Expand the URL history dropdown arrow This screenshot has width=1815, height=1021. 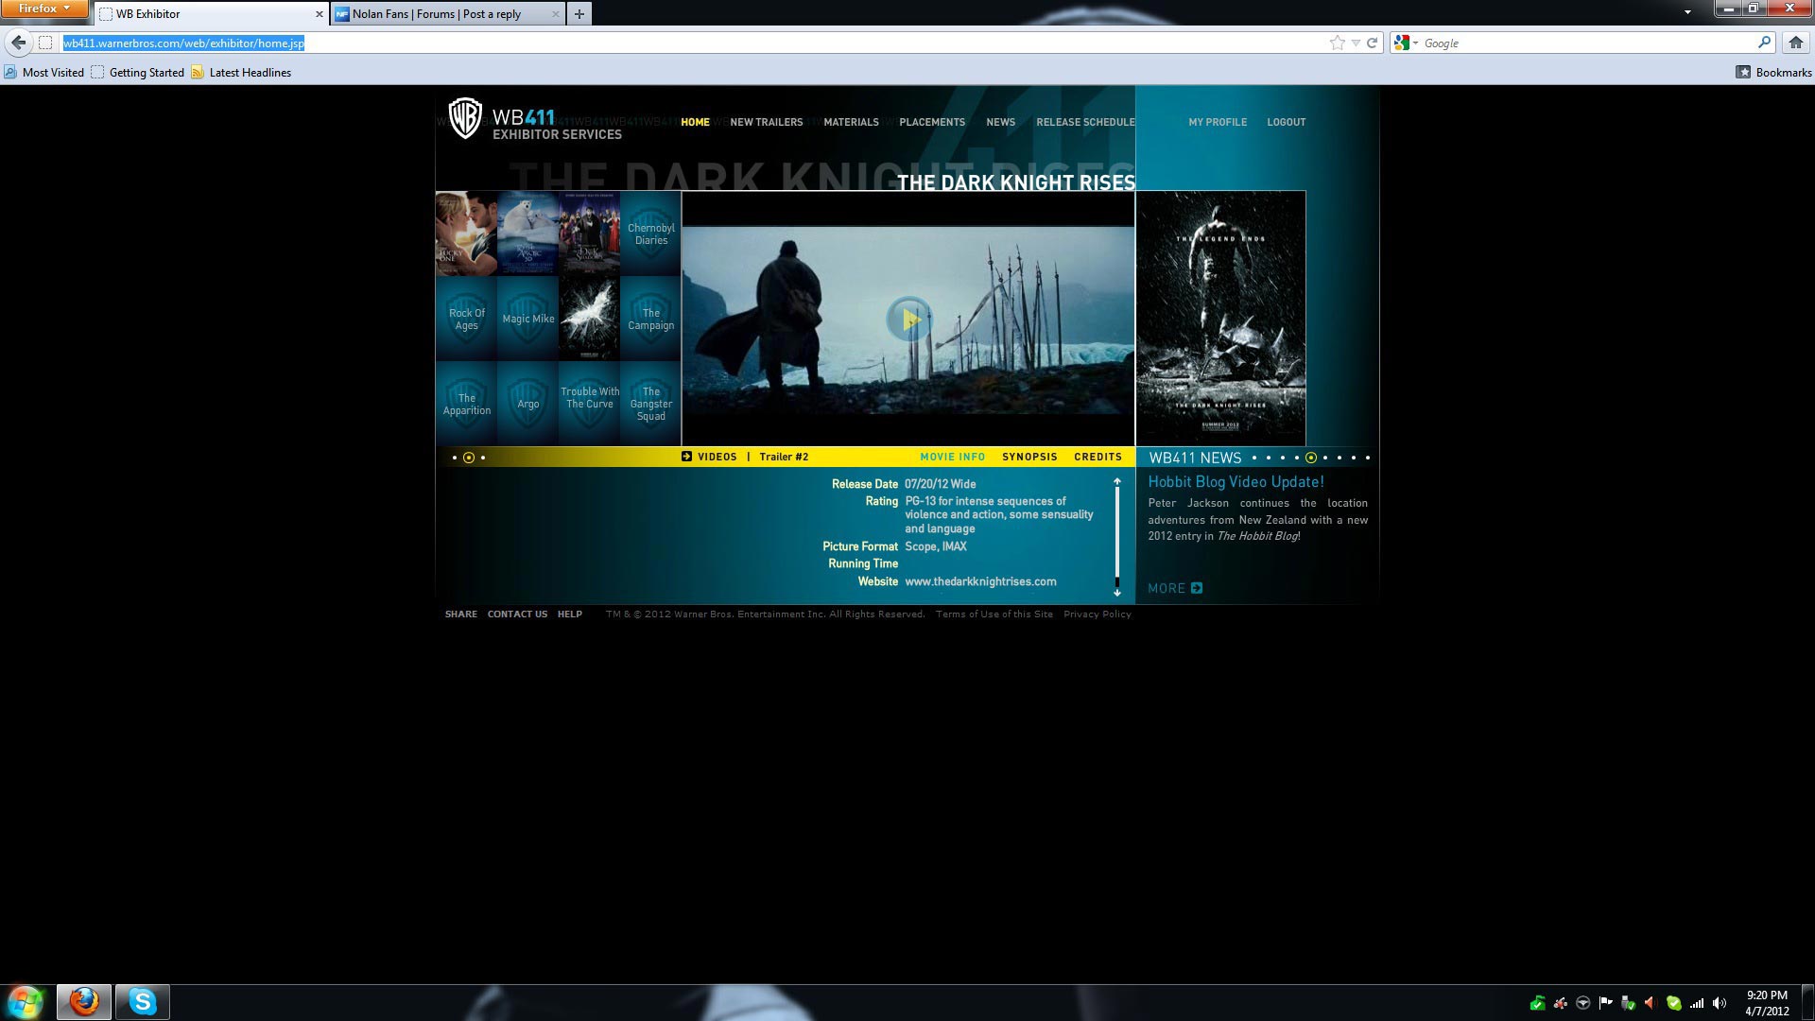point(1356,43)
